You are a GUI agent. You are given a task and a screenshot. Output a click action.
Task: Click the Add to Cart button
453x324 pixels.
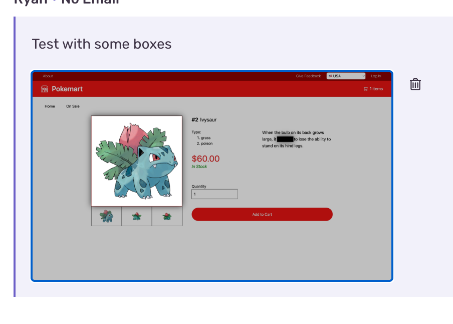click(262, 214)
